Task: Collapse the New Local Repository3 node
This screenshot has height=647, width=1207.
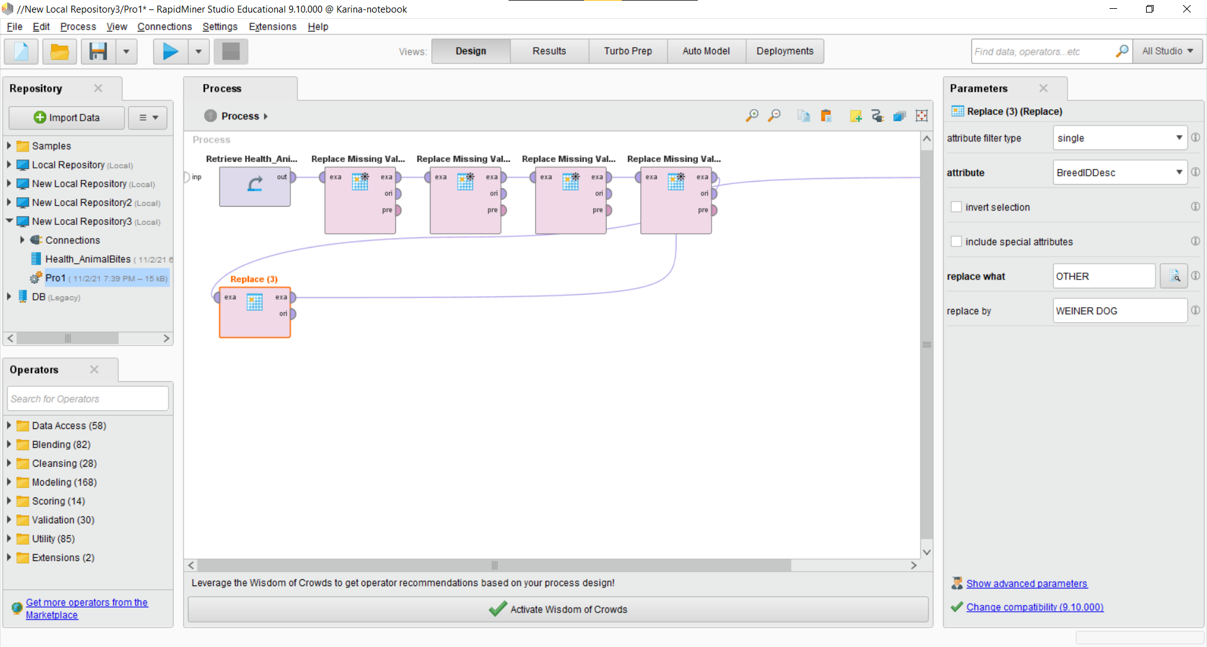Action: [9, 221]
